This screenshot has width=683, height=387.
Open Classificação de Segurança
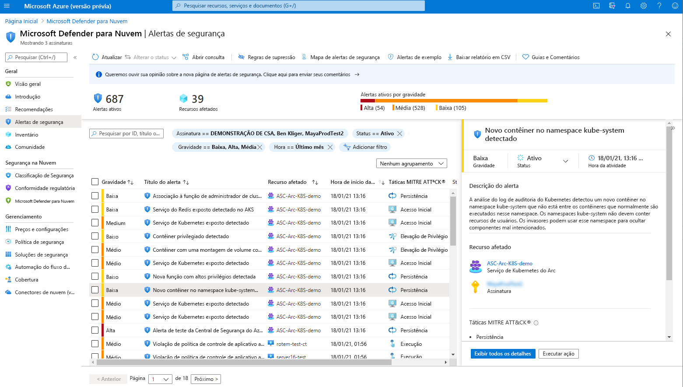[44, 176]
